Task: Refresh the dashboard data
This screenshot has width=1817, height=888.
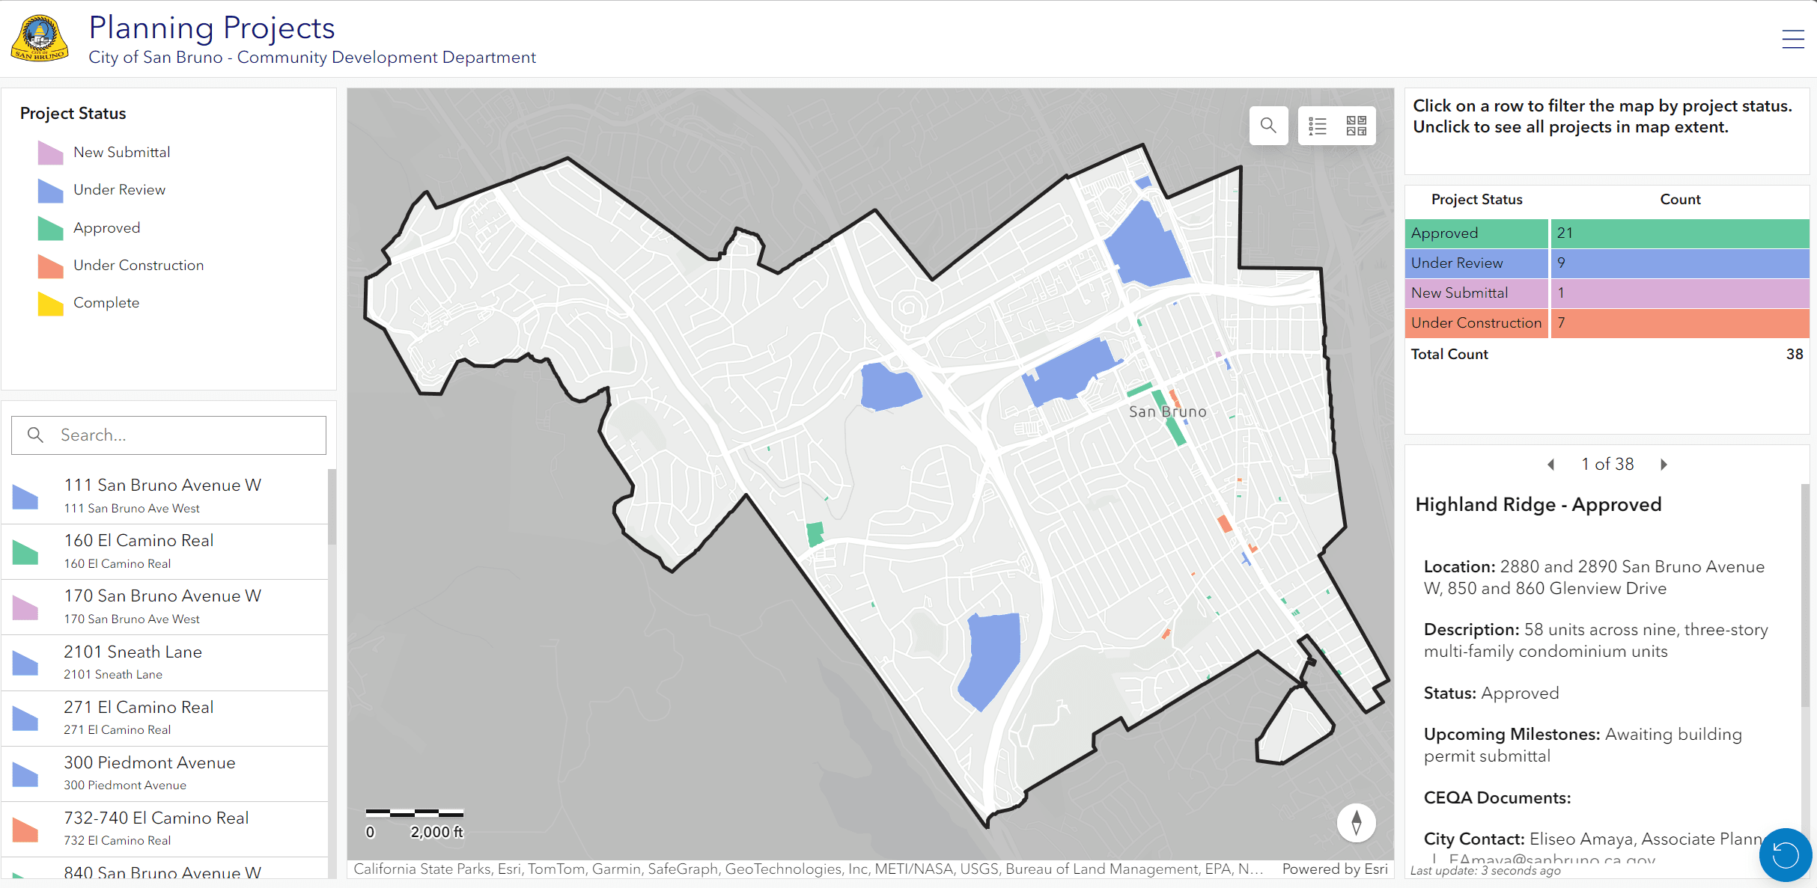Action: point(1785,854)
